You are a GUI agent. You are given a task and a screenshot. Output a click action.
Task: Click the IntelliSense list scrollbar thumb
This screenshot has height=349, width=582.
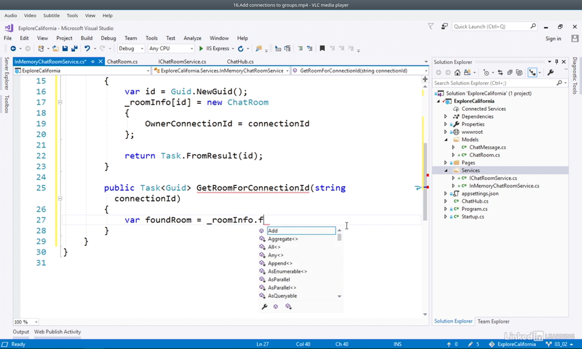coord(339,237)
